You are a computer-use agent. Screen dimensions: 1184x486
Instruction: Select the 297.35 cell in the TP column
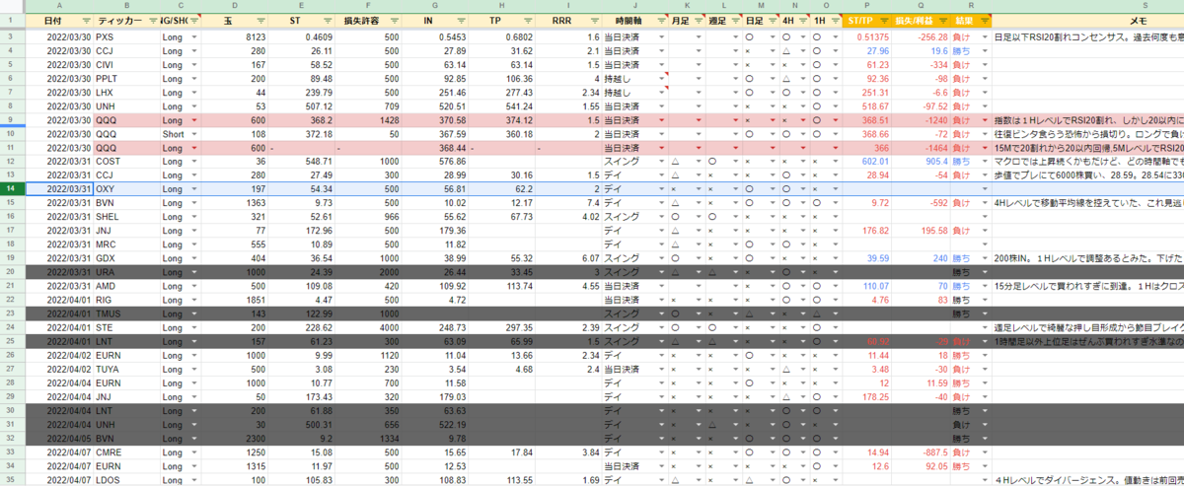coord(503,326)
